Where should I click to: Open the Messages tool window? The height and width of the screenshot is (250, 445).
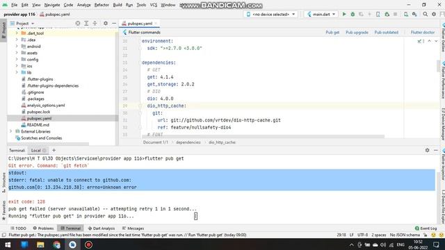tap(133, 228)
